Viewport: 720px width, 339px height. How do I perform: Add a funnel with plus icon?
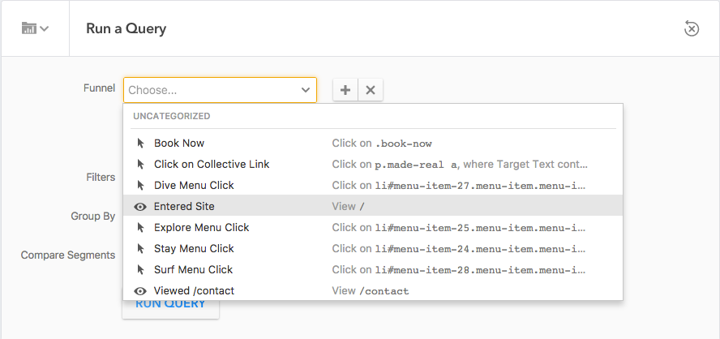pyautogui.click(x=345, y=90)
